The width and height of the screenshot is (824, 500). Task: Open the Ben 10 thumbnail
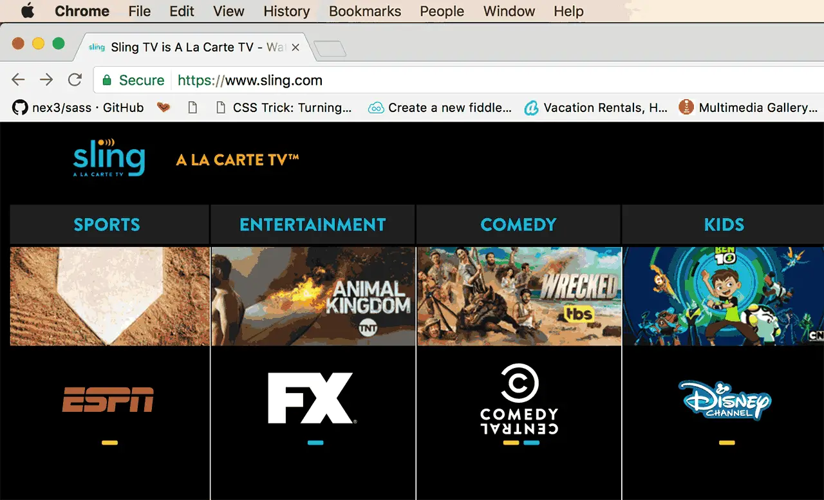point(724,296)
